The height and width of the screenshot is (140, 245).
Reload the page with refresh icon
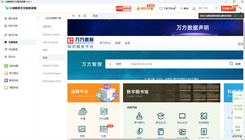(85, 16)
